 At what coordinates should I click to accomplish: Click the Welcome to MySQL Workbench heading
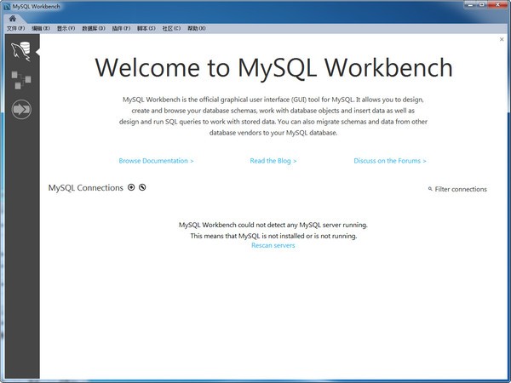[x=273, y=68]
